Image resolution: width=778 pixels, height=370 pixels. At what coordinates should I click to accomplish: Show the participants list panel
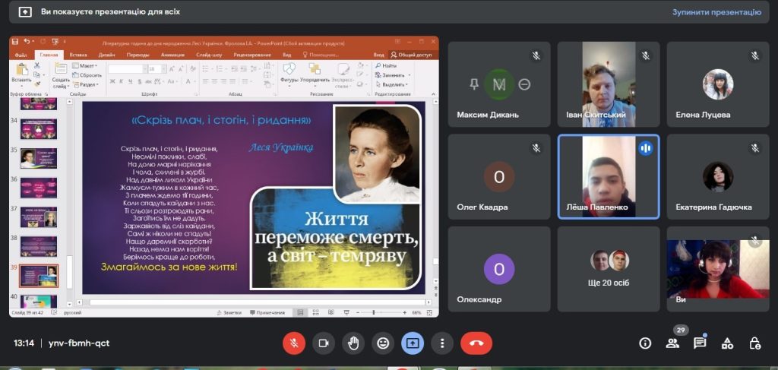pos(672,343)
